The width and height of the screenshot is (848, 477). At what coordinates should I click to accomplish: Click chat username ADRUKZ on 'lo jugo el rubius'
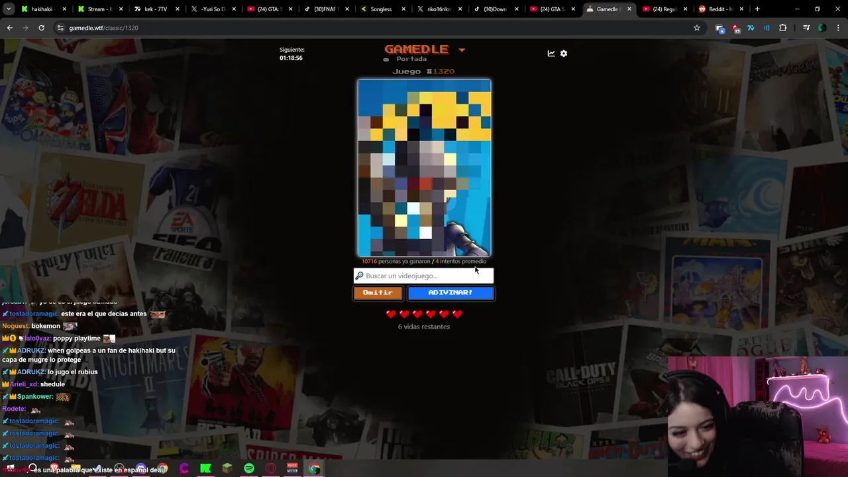pos(30,372)
